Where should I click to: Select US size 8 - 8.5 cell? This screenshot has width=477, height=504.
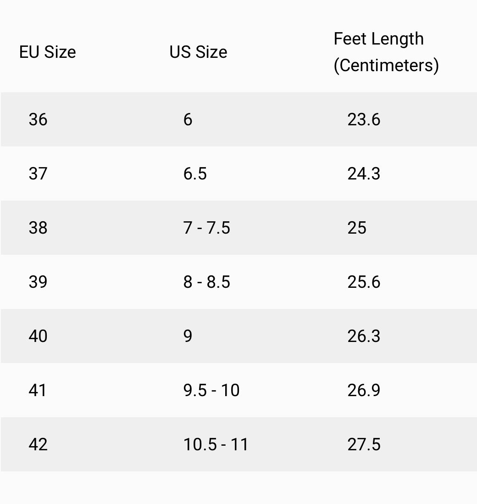coord(206,282)
